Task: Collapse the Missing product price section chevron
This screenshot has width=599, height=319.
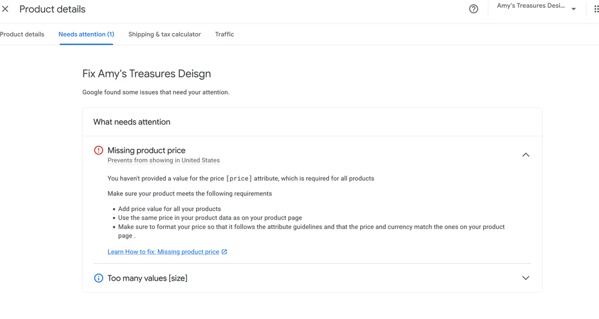Action: point(526,155)
